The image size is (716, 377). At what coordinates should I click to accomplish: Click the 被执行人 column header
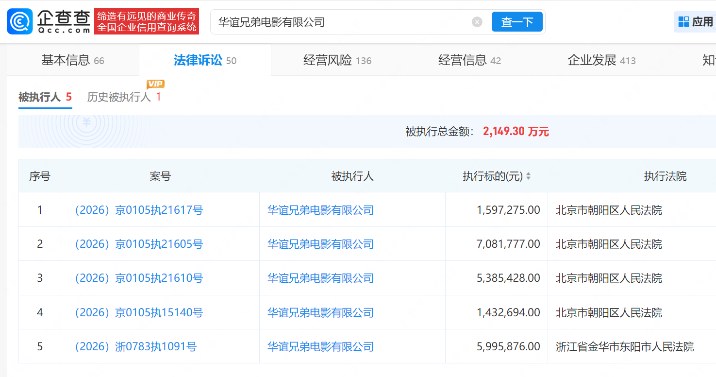tap(352, 176)
